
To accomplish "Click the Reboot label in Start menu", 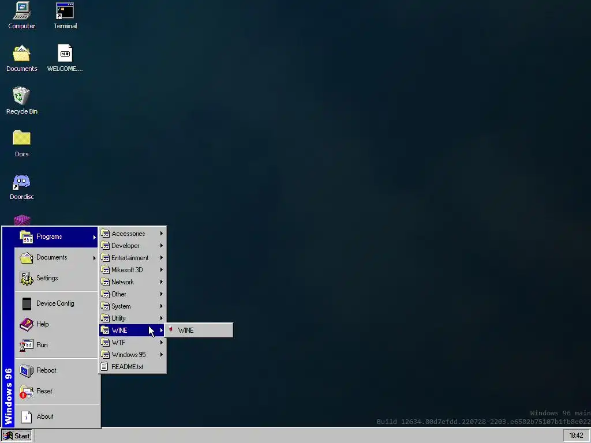I will 46,370.
